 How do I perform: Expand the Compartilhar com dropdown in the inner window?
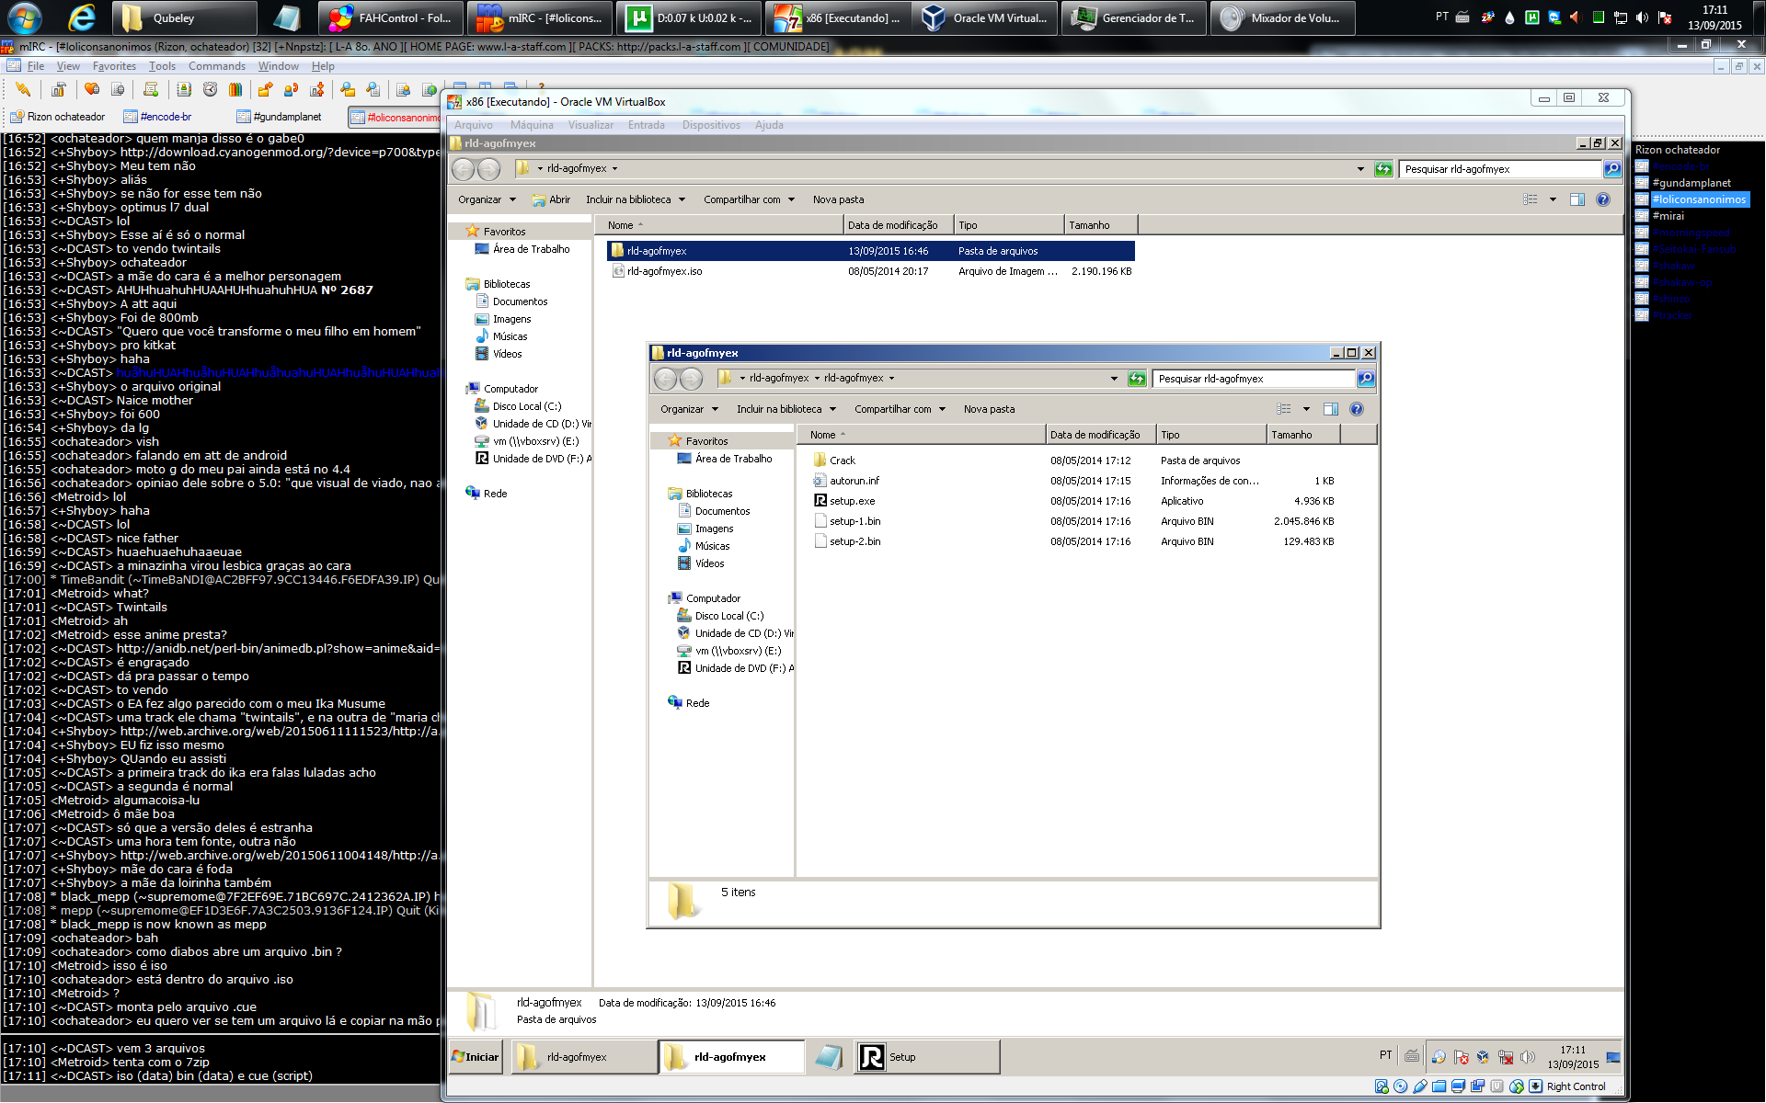tap(900, 409)
